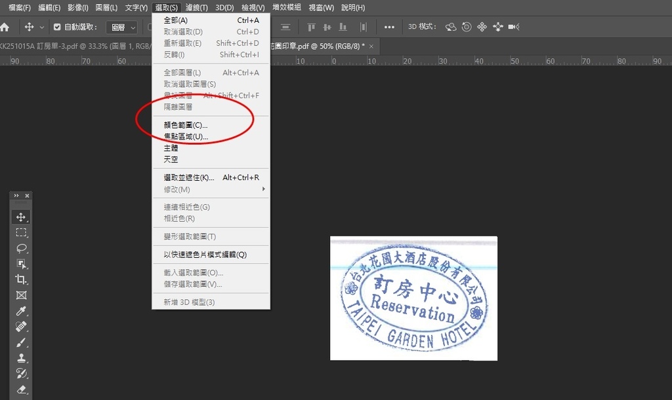Open the 濾鏡(T) filter menu
The width and height of the screenshot is (672, 400).
[198, 7]
